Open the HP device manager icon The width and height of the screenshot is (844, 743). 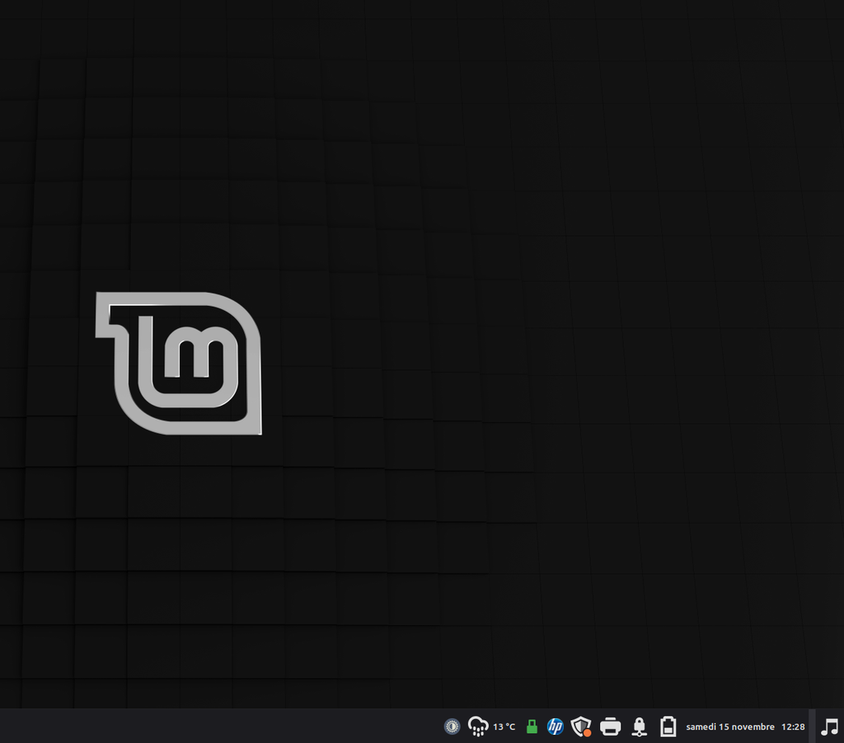(556, 727)
